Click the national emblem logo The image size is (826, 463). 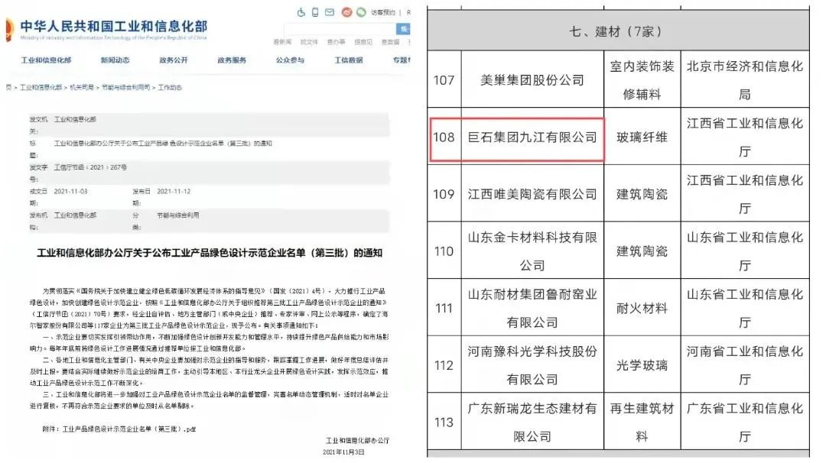pos(6,29)
